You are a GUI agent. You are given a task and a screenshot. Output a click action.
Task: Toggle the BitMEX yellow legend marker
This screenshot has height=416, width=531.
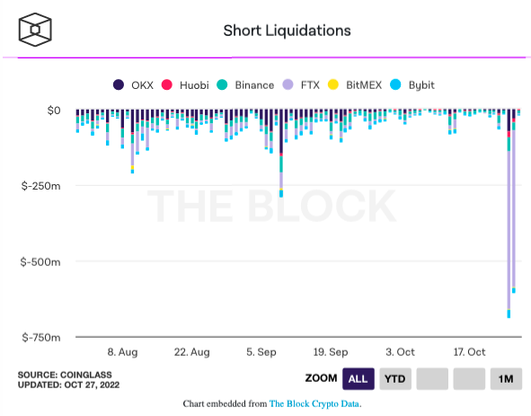click(333, 84)
